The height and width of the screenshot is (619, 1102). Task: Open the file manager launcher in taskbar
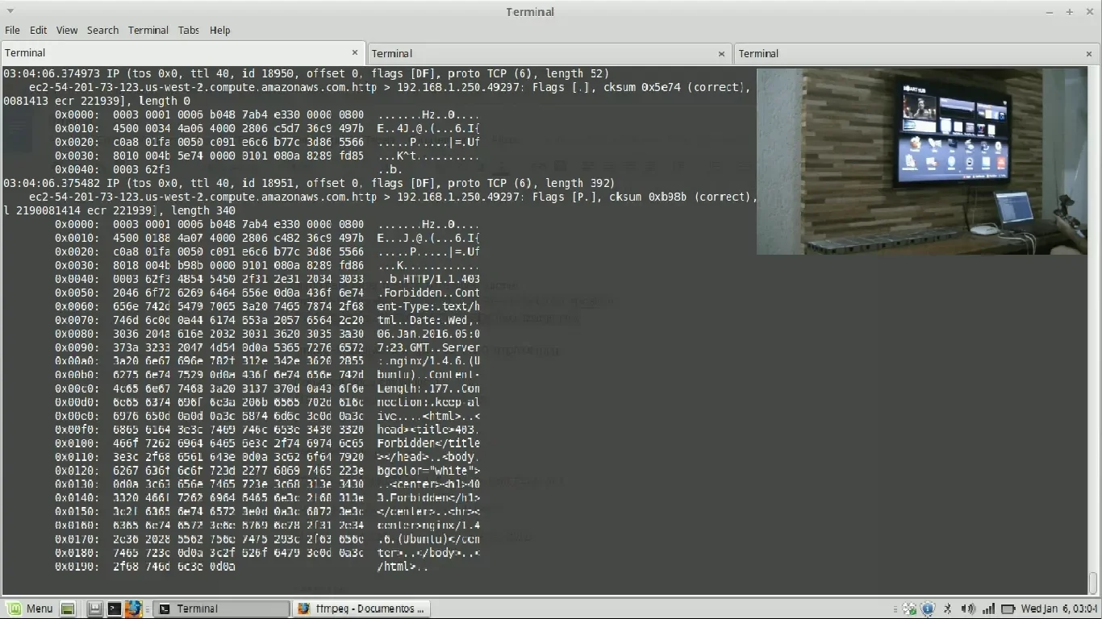(x=95, y=609)
